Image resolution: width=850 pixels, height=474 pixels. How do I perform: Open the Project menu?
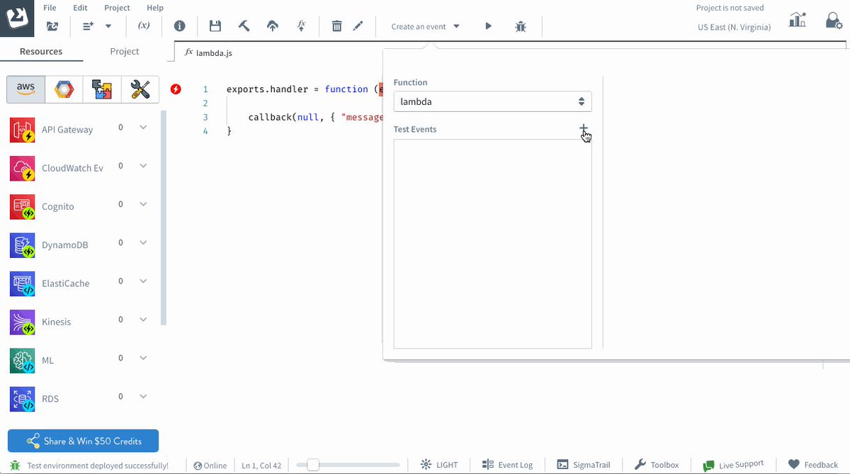click(x=117, y=8)
